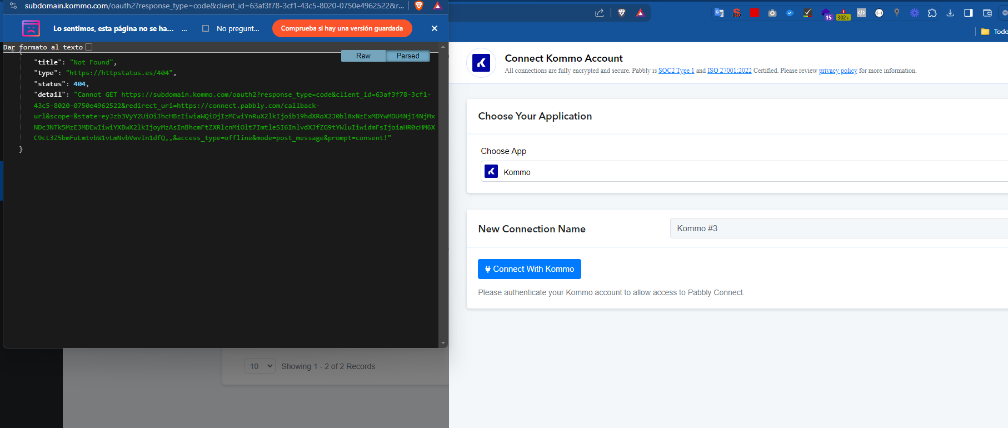This screenshot has width=1008, height=428.
Task: Open the SEO extension icon
Action: tap(737, 13)
